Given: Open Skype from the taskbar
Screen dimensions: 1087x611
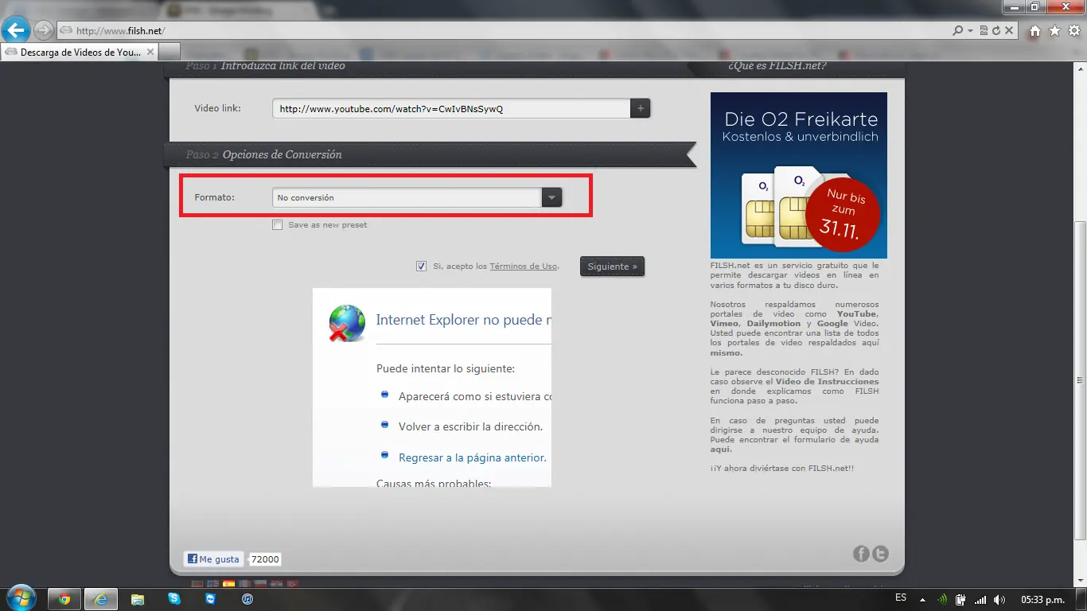Looking at the screenshot, I should click(x=174, y=599).
